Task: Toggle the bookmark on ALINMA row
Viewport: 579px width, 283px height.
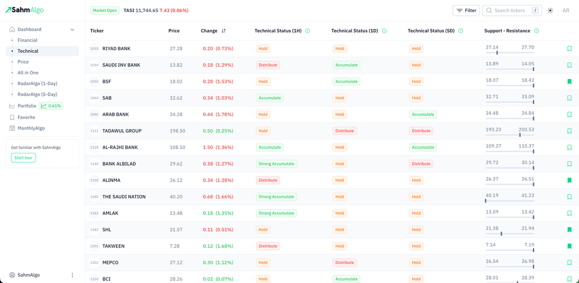Action: coord(569,180)
